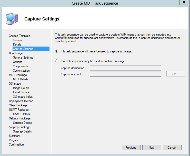190x156 pixels.
Task: Open the Components step
Action: click(x=21, y=66)
